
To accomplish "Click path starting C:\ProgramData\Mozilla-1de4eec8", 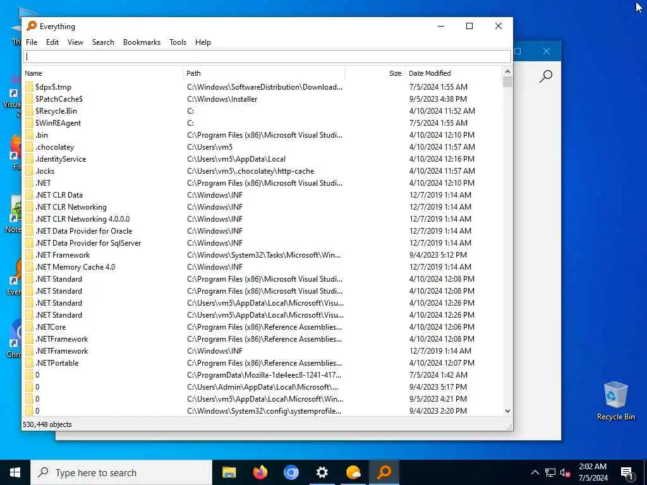I will click(264, 375).
